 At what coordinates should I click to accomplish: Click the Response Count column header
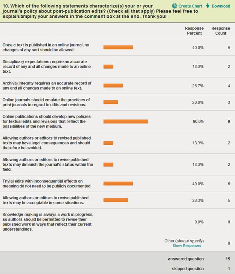221,31
